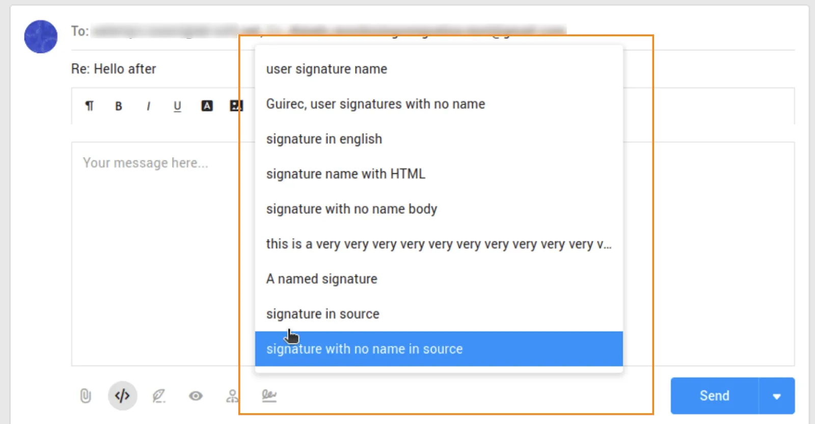815x424 pixels.
Task: Select "user signature name" from list
Action: click(327, 69)
